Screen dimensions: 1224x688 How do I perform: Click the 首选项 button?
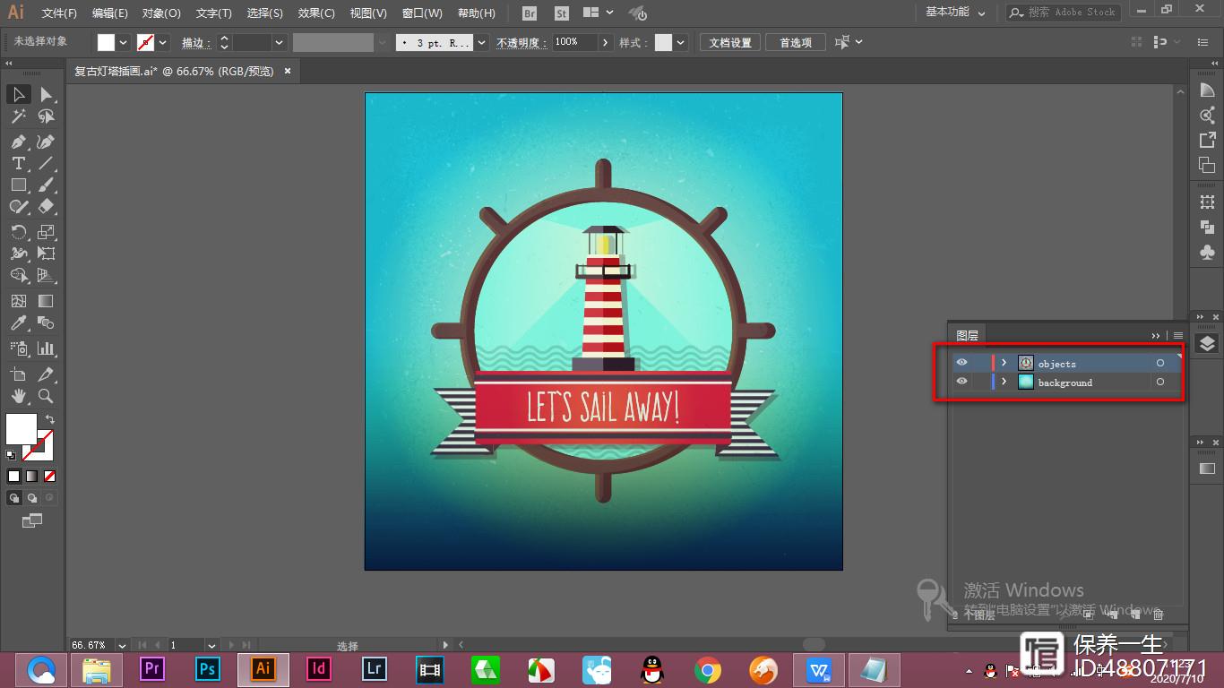click(x=796, y=42)
